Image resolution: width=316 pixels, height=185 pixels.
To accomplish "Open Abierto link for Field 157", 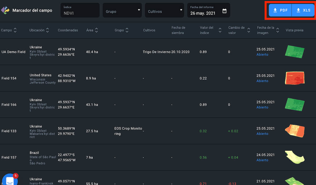I will coord(262,160).
